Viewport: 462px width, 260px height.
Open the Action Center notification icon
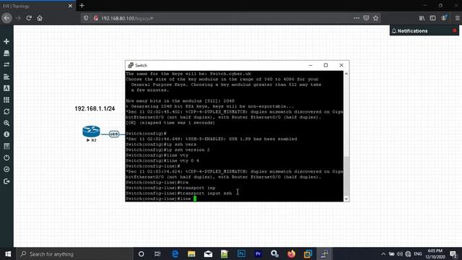(x=453, y=253)
